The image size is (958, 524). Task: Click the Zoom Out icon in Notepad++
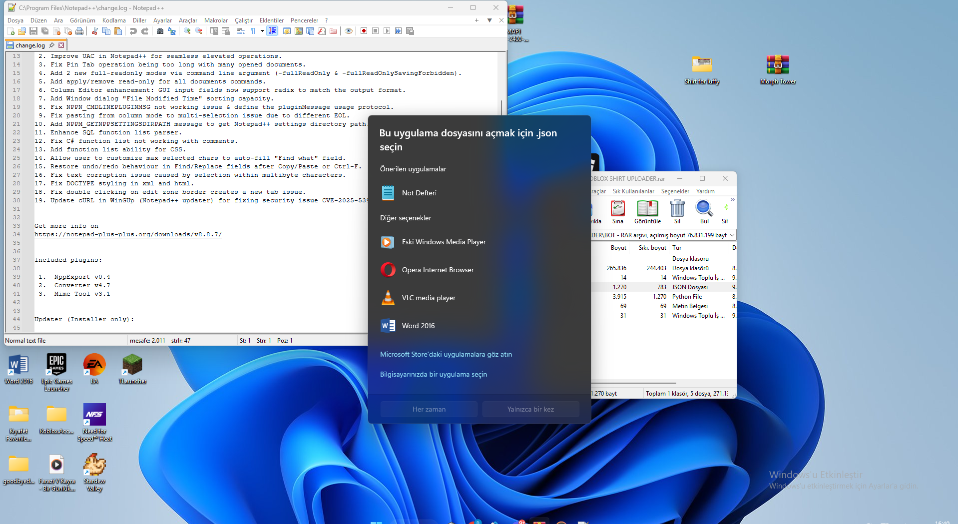pos(199,31)
